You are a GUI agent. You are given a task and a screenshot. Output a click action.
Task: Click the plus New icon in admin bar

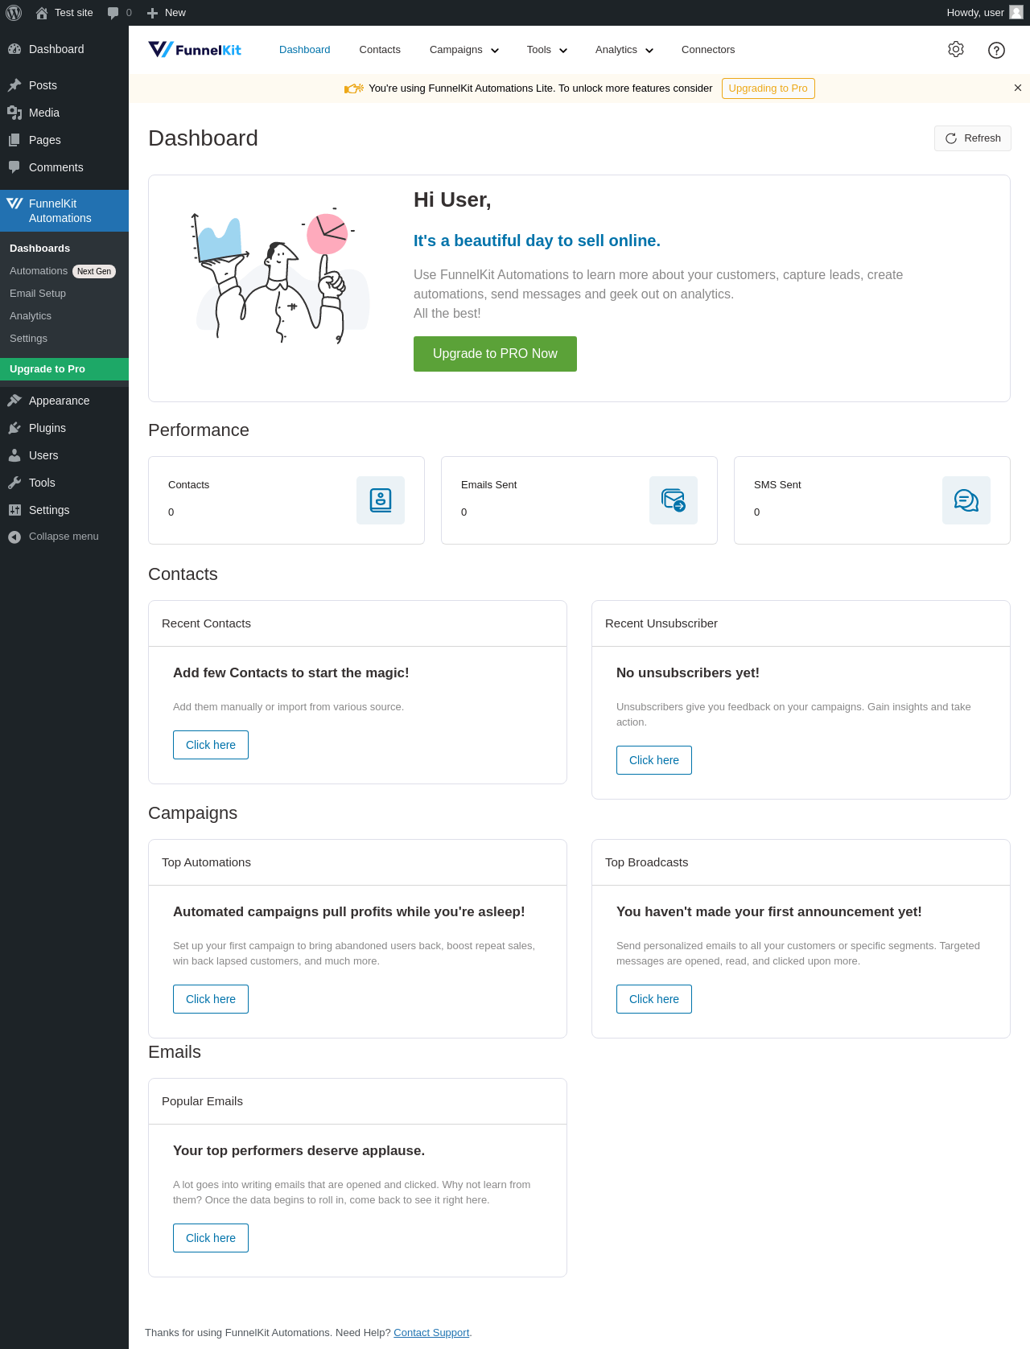[152, 13]
